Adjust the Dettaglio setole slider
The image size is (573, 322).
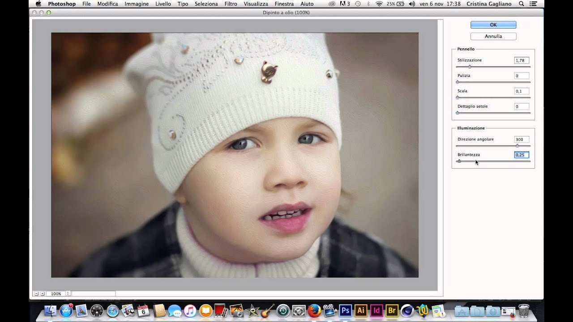click(493, 113)
